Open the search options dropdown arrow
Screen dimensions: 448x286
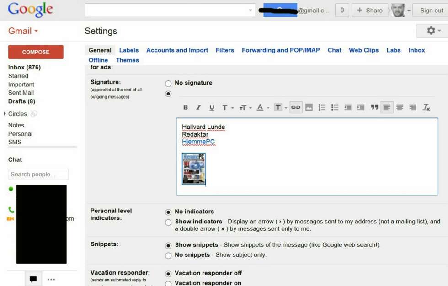coord(251,10)
